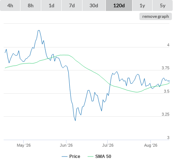Click the Jul '26 x-axis label
The height and width of the screenshot is (166, 173).
pos(108,145)
